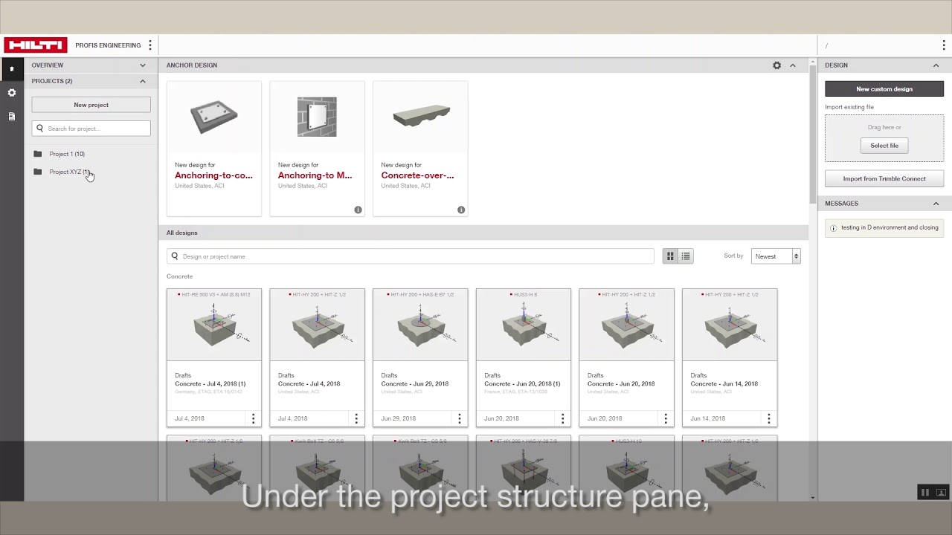Open options for United States Concrete - Jun 20, 2018
Viewport: 952px width, 535px height.
666,419
